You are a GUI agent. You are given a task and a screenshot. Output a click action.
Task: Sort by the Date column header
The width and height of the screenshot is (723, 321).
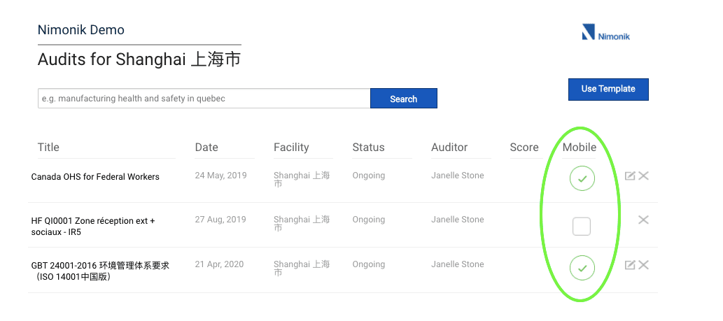point(206,148)
